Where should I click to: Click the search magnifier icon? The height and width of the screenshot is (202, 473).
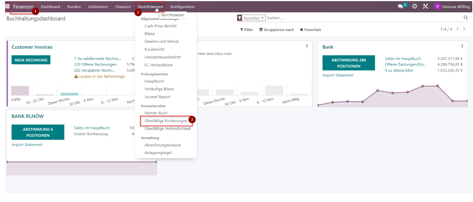(x=466, y=18)
